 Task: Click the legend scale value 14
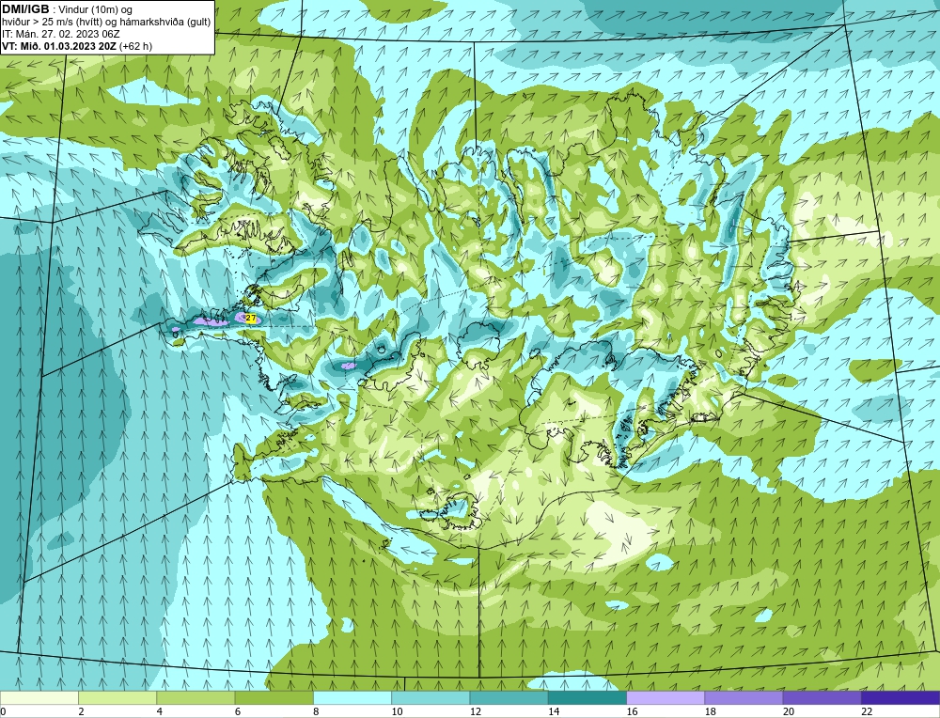tap(553, 711)
